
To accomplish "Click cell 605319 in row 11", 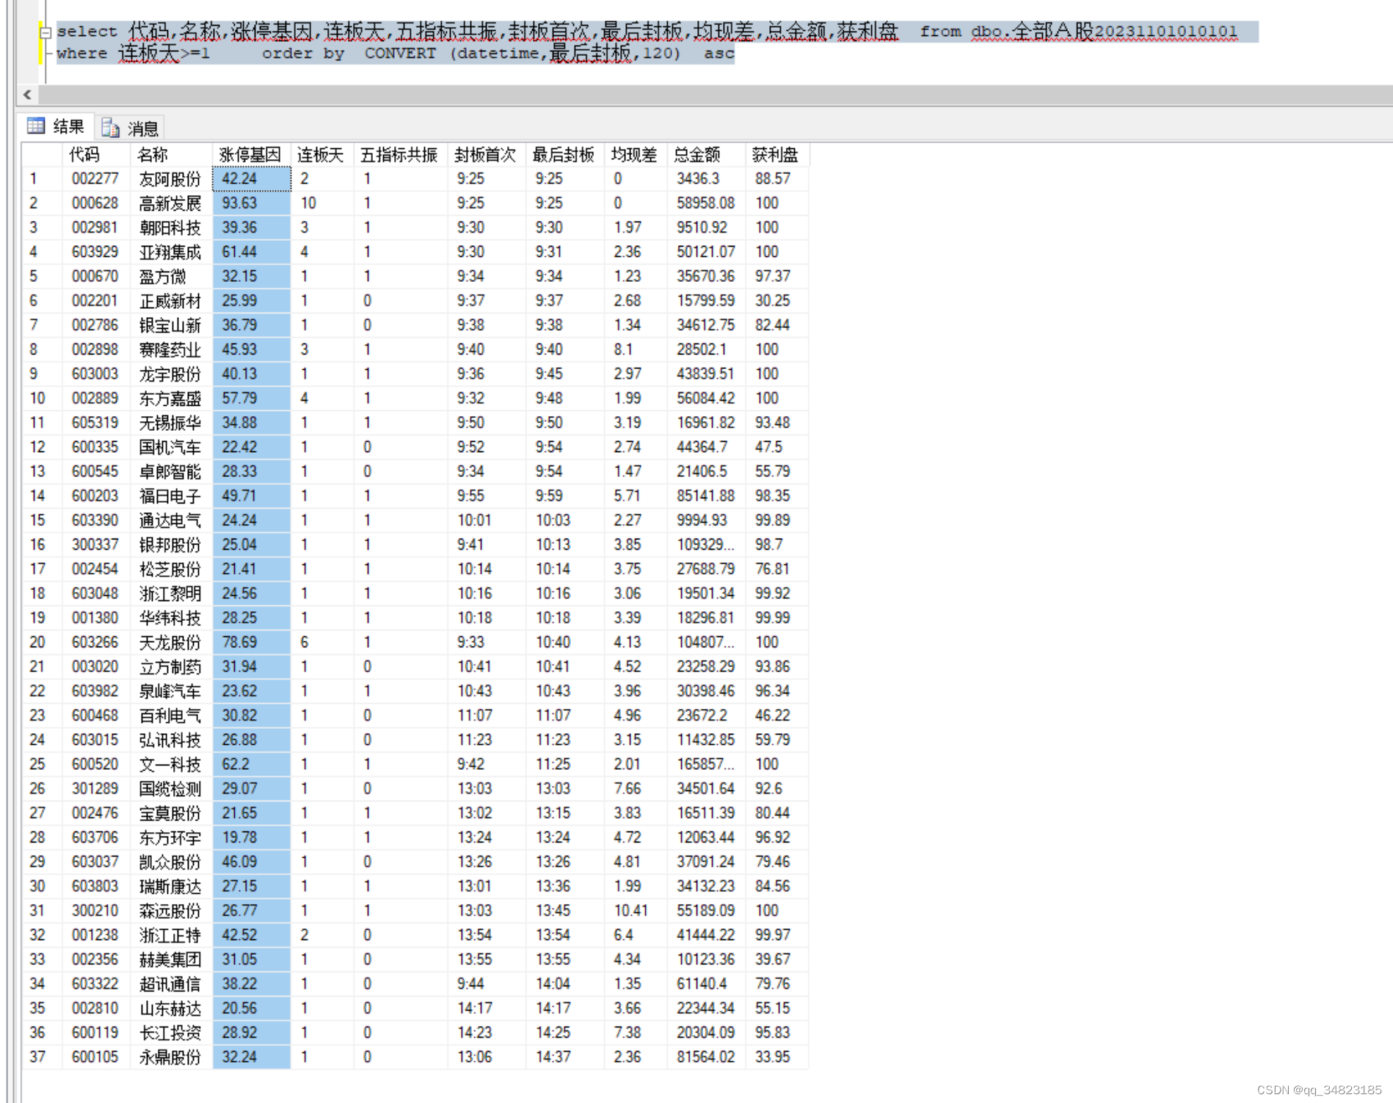I will [x=96, y=423].
